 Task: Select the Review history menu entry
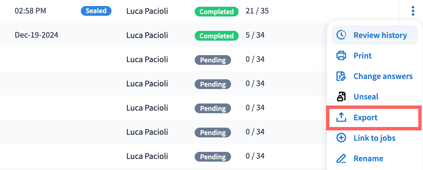(380, 35)
